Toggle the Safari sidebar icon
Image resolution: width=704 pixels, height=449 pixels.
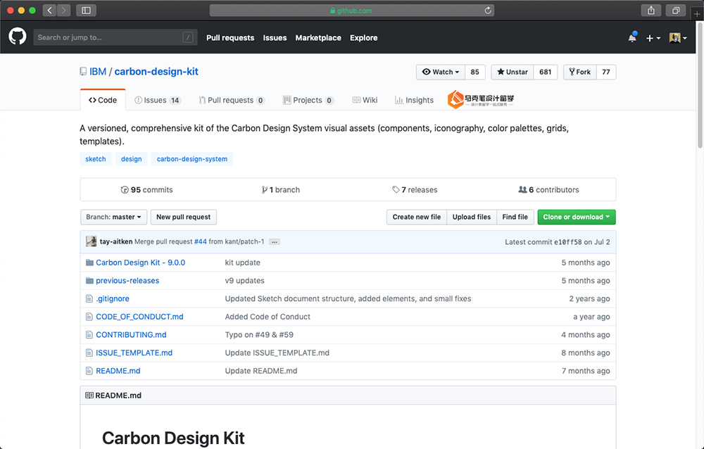86,11
